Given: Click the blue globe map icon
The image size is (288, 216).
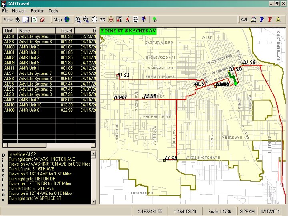Looking at the screenshot, I should 67,20.
